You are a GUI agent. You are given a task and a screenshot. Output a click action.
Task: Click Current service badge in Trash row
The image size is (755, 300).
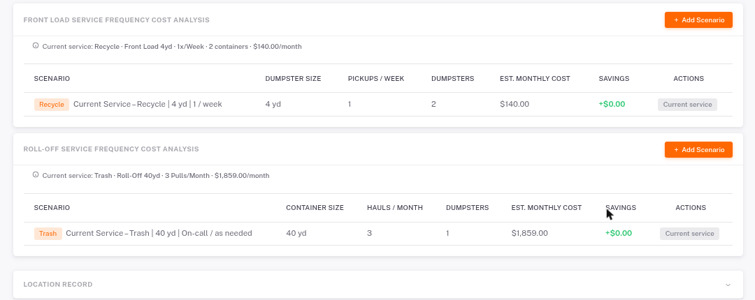tap(689, 234)
